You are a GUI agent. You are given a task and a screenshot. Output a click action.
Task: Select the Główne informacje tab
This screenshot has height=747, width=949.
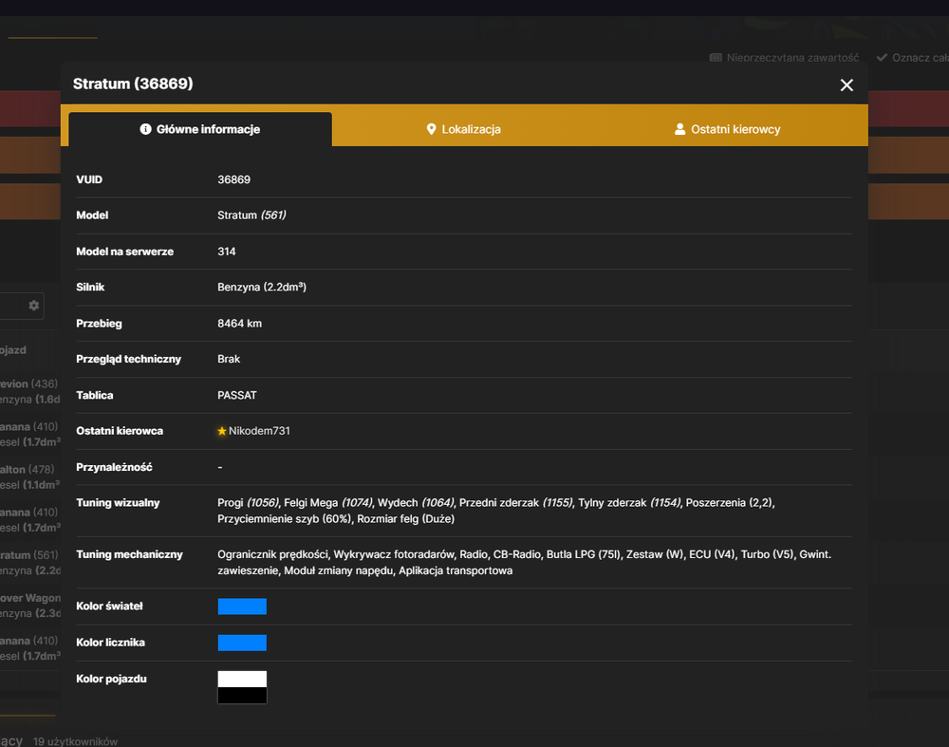(x=200, y=129)
